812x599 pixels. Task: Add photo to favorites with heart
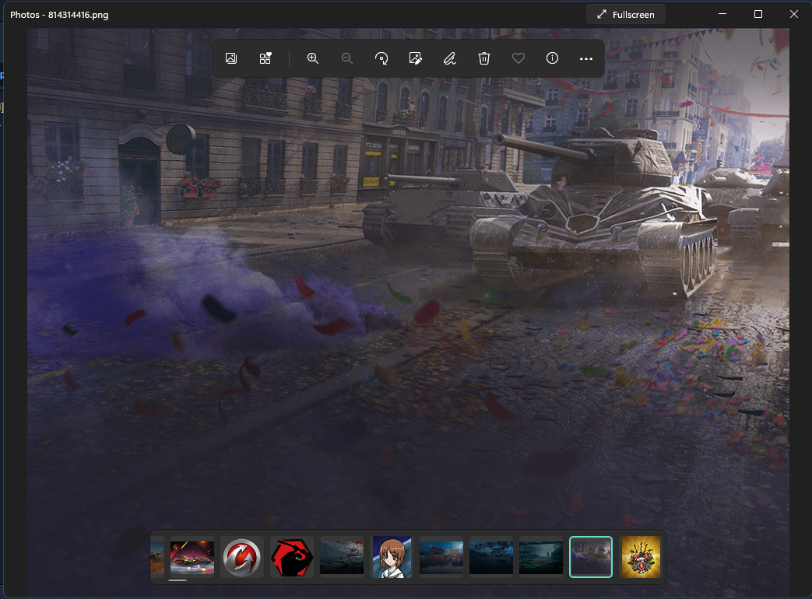click(x=518, y=58)
